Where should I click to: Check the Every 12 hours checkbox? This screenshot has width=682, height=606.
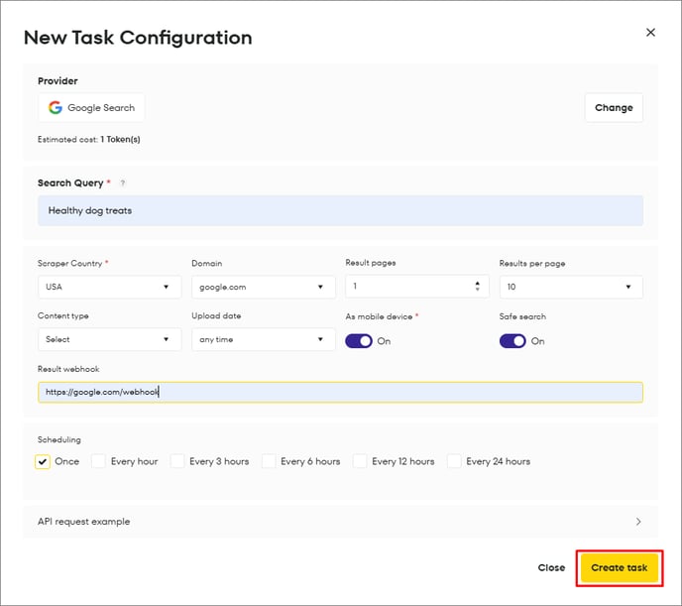tap(360, 461)
